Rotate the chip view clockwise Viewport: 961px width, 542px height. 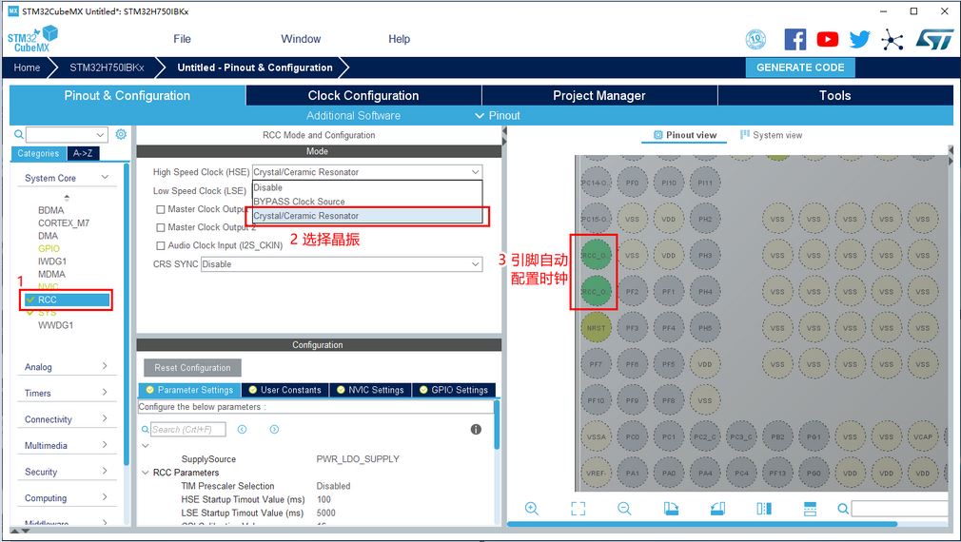pos(671,509)
